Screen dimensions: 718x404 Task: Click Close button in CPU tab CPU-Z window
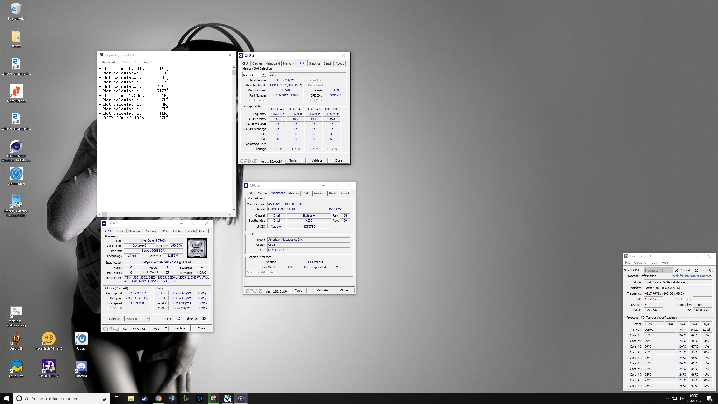tap(201, 328)
